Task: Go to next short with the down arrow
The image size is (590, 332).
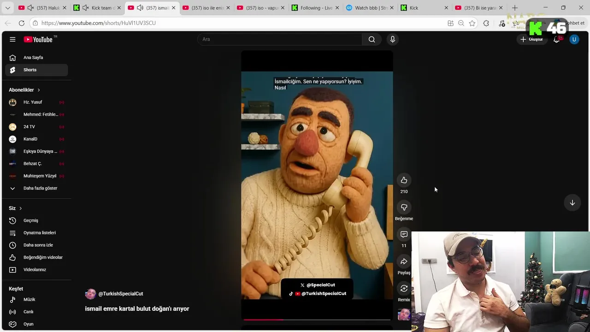Action: click(x=572, y=203)
